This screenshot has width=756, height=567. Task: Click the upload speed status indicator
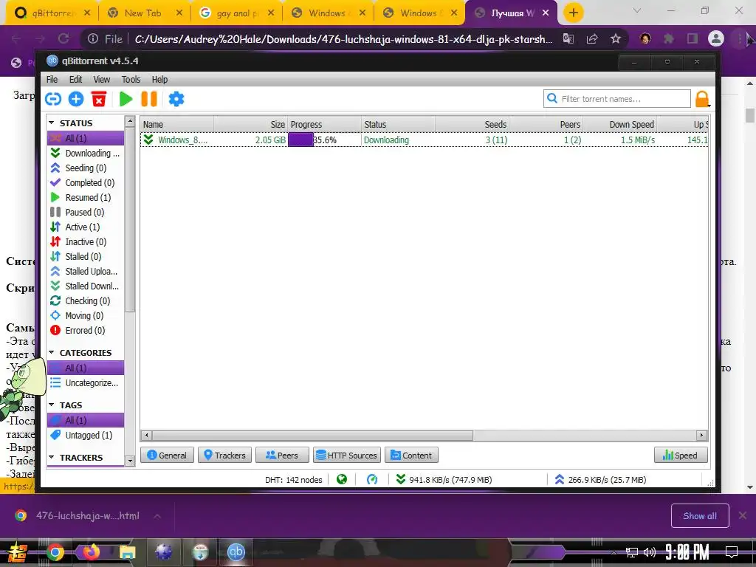[x=600, y=480]
